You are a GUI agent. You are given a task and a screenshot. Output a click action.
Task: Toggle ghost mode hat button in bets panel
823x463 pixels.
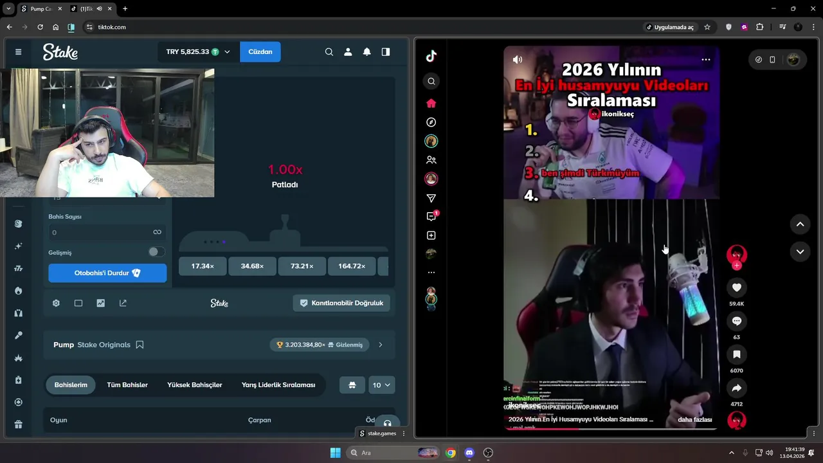point(352,385)
